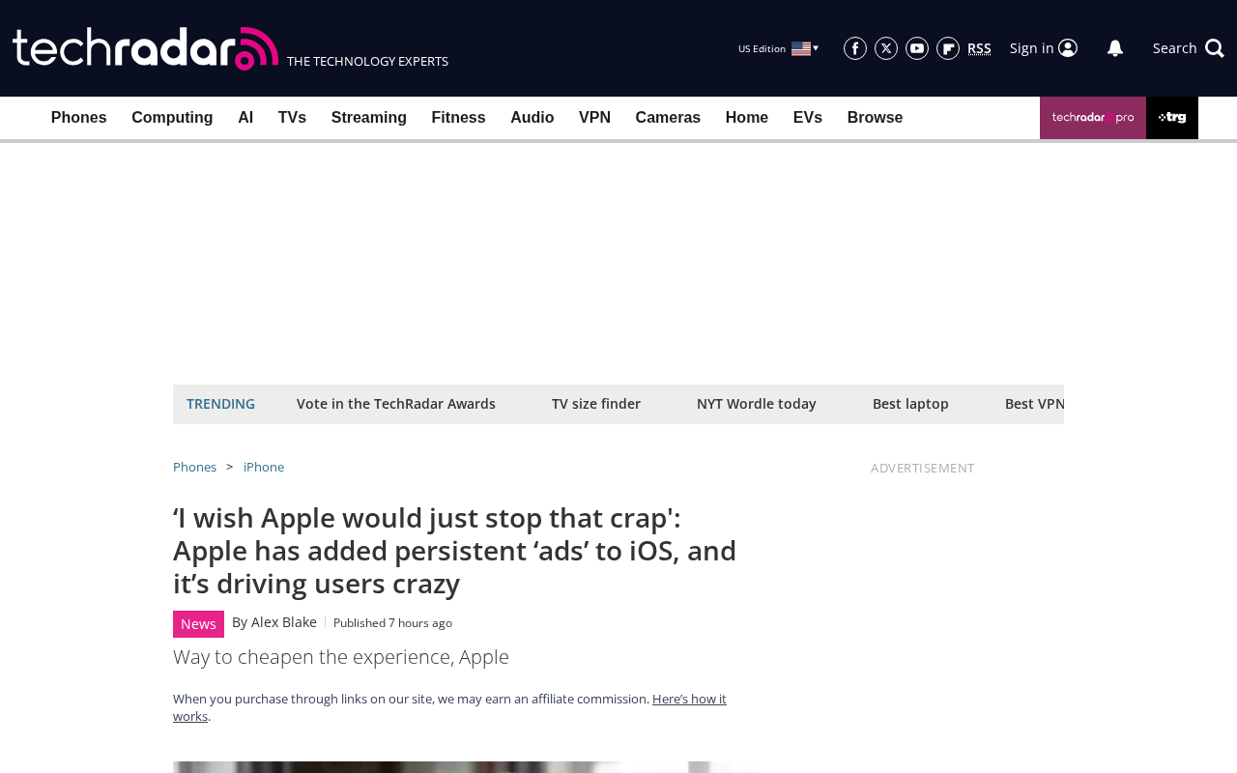Image resolution: width=1237 pixels, height=773 pixels.
Task: Select the Home nav item
Action: coord(747,118)
